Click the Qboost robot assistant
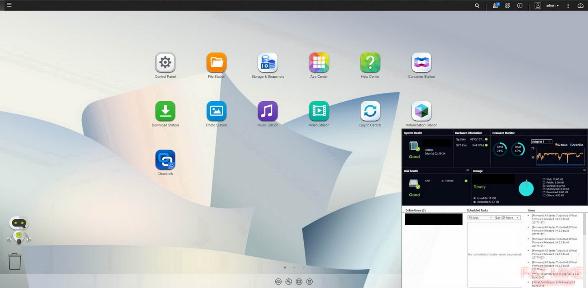 pyautogui.click(x=19, y=230)
